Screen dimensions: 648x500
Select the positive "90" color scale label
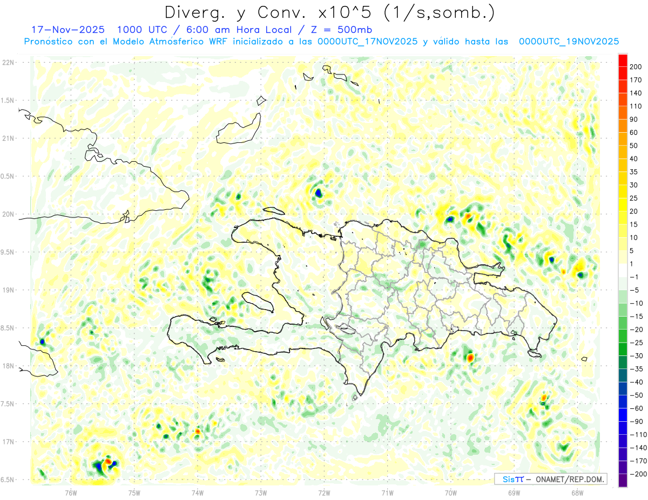[634, 119]
